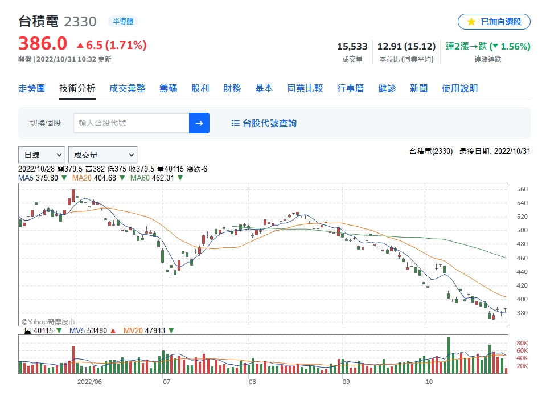
Task: Click the 連2漲→跌 streak text
Action: (x=488, y=46)
